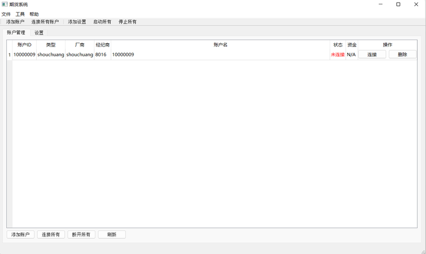Close the 期货系统 window
426x254 pixels.
click(x=416, y=4)
